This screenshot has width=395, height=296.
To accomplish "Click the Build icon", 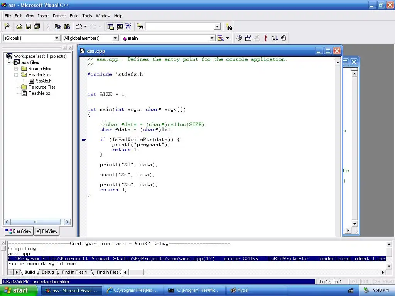I will (248, 38).
